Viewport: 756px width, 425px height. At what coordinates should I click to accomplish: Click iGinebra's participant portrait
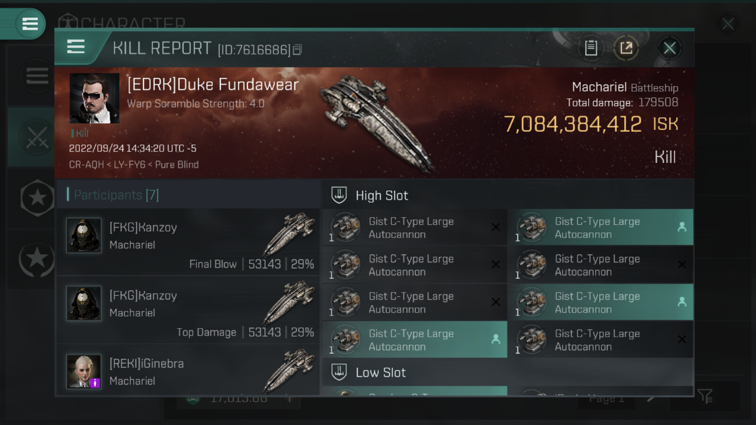(84, 371)
